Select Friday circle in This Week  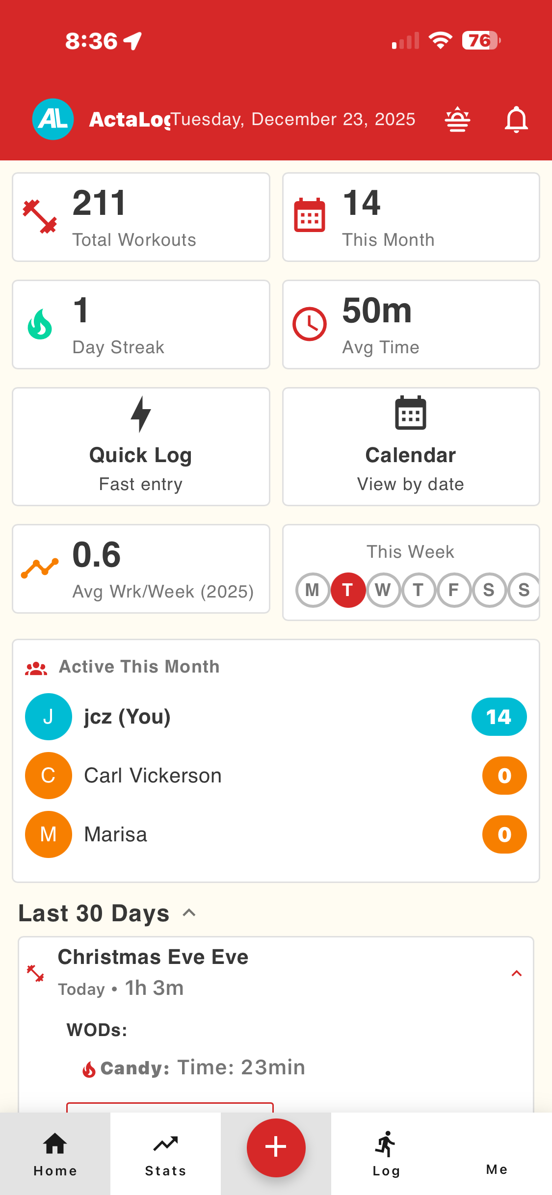(454, 590)
